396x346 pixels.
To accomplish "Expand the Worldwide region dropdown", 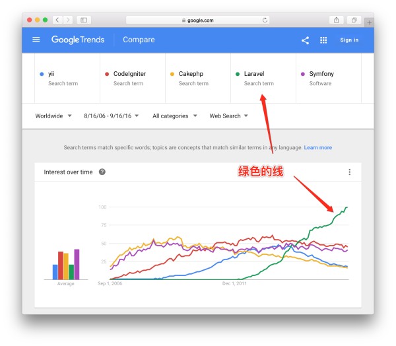I will tap(53, 116).
